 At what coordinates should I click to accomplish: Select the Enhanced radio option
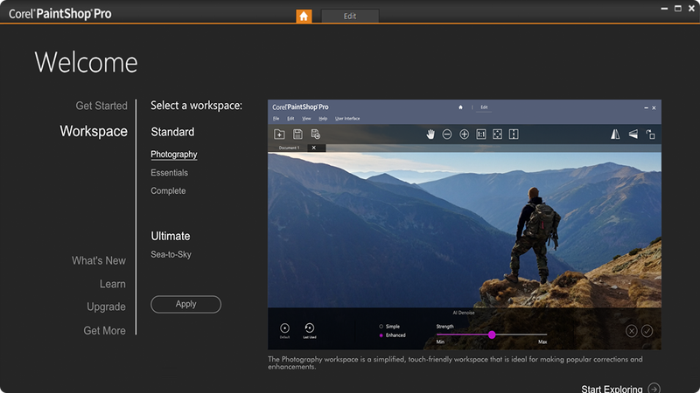click(x=381, y=335)
